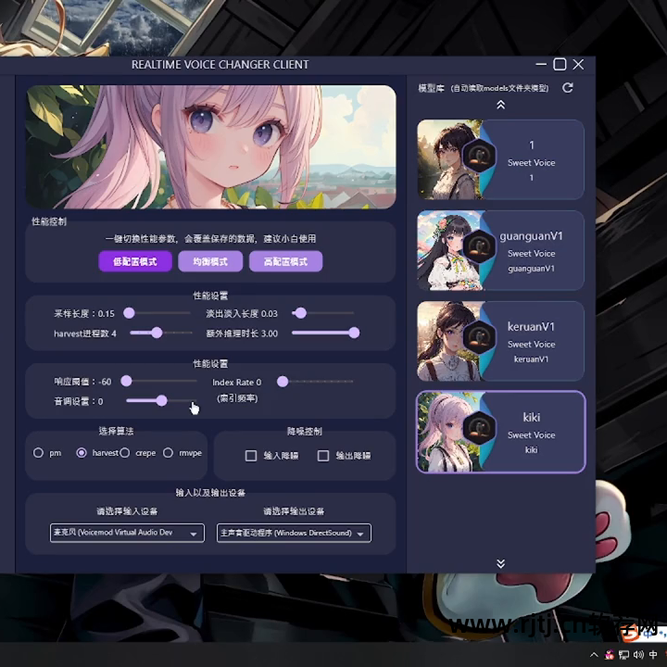The image size is (667, 667).
Task: Select the crepe algorithm radio button
Action: 125,453
